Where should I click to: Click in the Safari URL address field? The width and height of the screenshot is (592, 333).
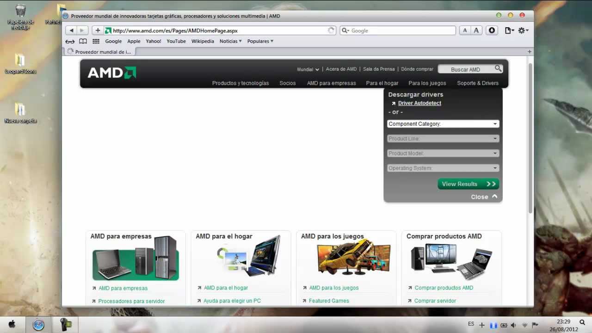(220, 31)
